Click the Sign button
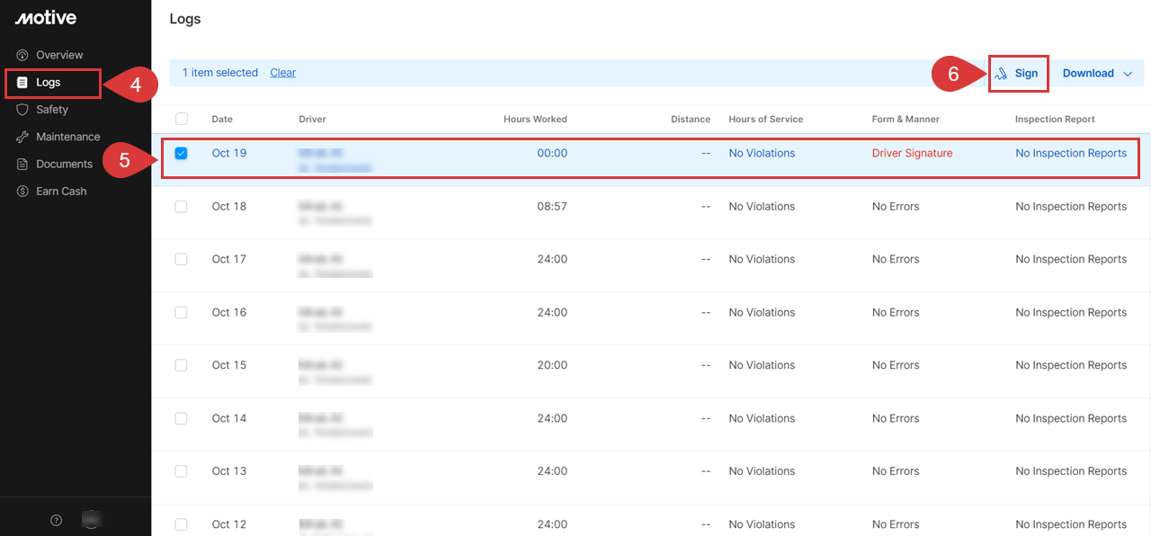 pos(1019,74)
